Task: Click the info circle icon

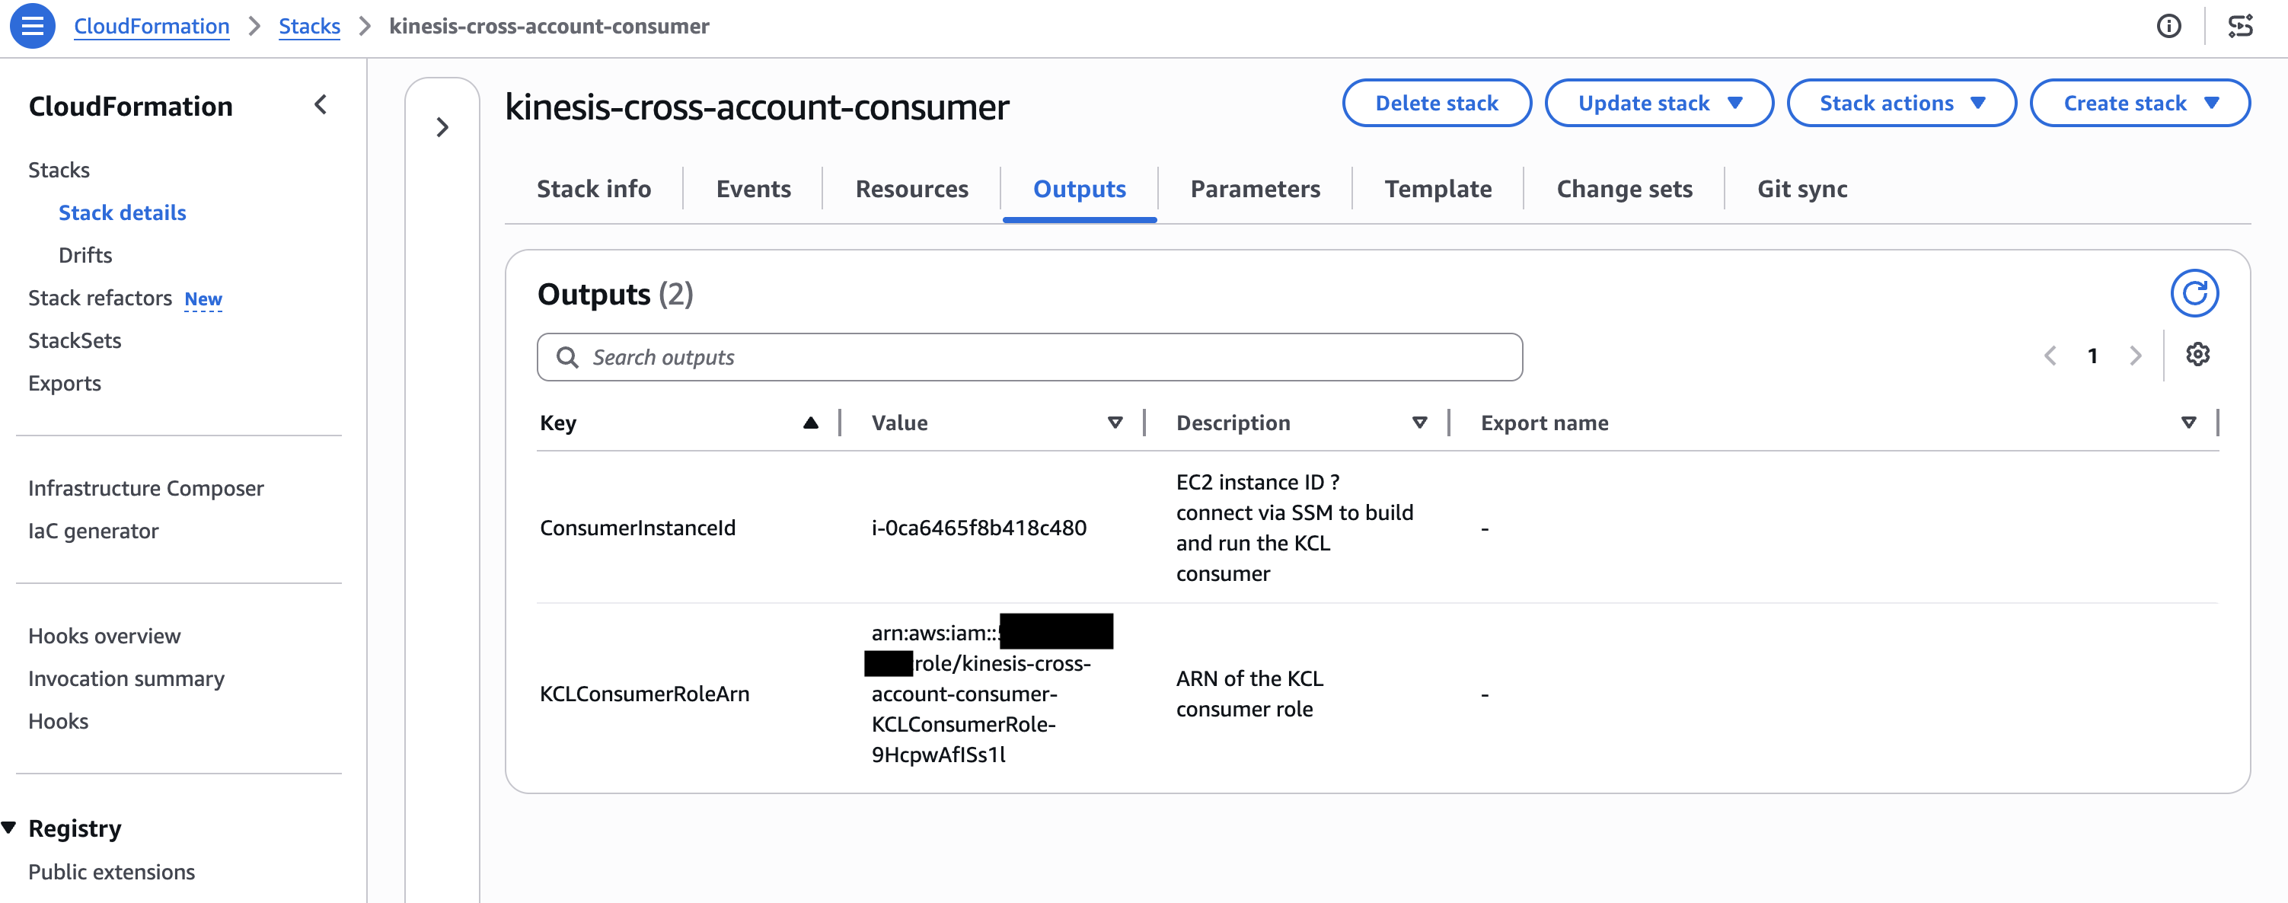Action: [x=2168, y=26]
